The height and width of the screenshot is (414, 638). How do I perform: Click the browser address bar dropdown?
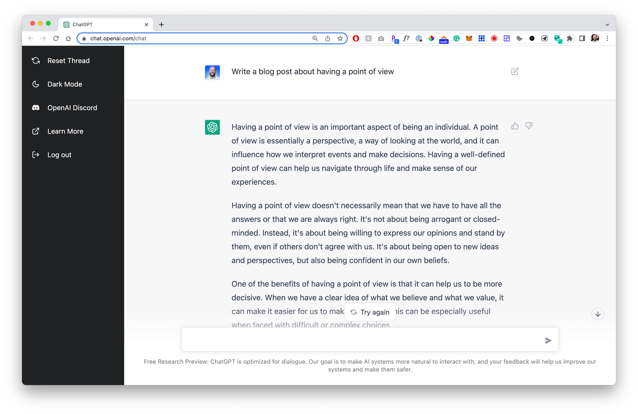click(607, 25)
